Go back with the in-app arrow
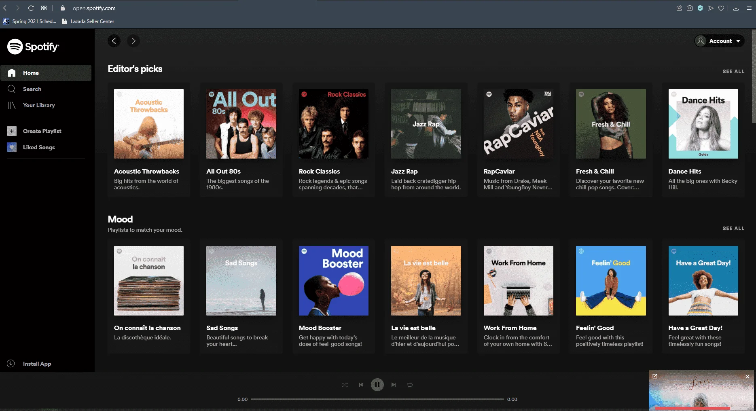This screenshot has height=411, width=756. click(114, 41)
